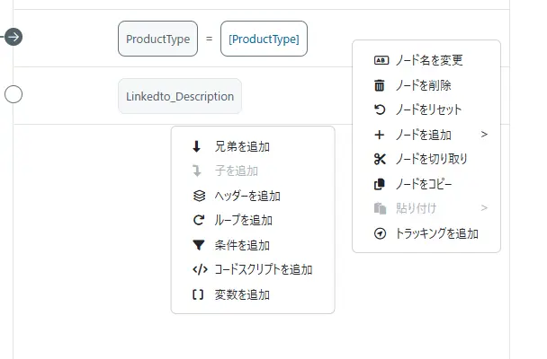The height and width of the screenshot is (359, 547).
Task: Click the add code script icon
Action: [199, 269]
